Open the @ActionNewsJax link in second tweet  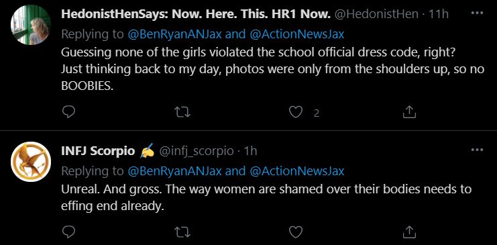[297, 171]
